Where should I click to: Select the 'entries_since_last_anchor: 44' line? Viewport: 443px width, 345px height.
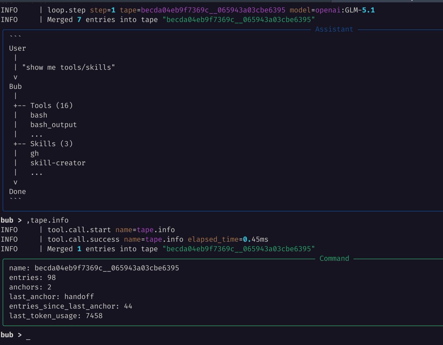pos(71,306)
